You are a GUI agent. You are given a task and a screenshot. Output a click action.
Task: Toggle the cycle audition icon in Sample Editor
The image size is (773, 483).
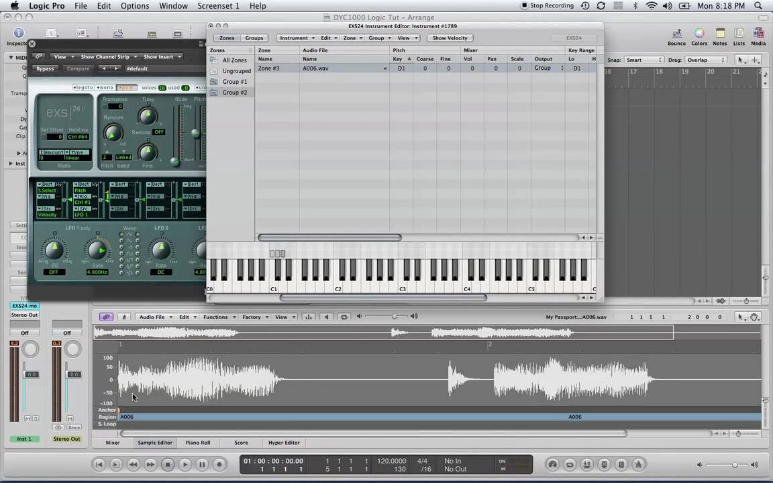coord(344,317)
